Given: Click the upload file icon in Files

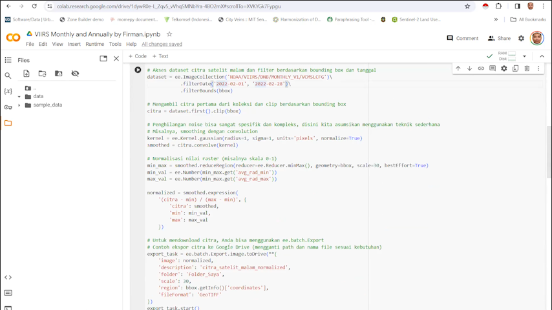Looking at the screenshot, I should click(x=27, y=74).
